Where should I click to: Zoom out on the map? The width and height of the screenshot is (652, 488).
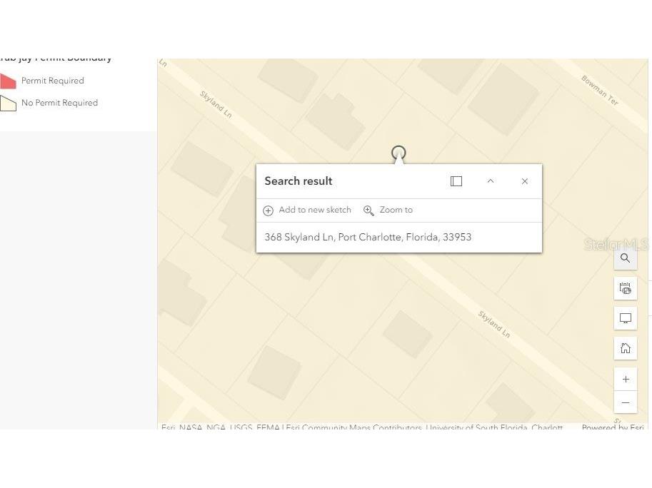tap(625, 402)
